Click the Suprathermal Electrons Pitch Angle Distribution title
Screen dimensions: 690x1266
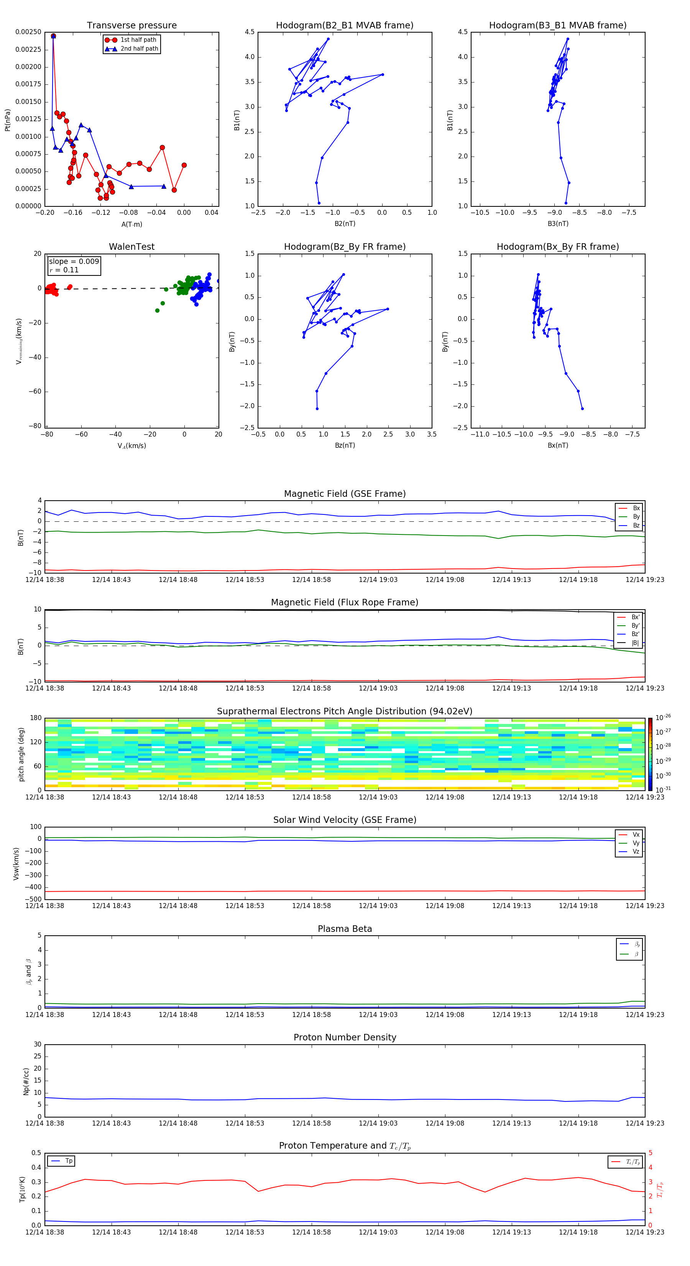[345, 712]
